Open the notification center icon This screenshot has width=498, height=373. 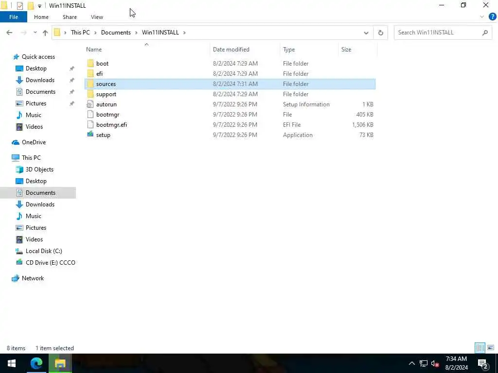(483, 363)
